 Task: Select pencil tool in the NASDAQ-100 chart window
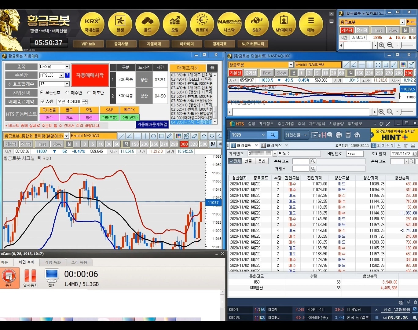394,65
